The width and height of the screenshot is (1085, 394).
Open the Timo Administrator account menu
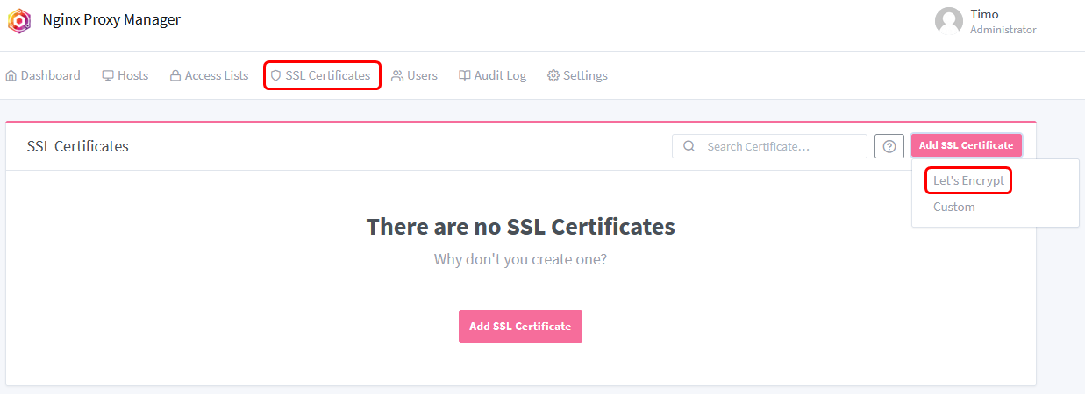[986, 22]
